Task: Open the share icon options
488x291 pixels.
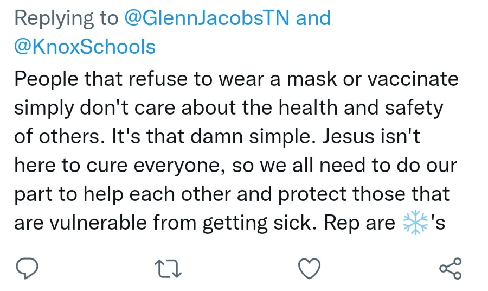Action: tap(450, 268)
